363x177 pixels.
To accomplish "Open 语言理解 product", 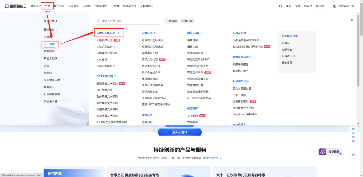I will tap(193, 40).
